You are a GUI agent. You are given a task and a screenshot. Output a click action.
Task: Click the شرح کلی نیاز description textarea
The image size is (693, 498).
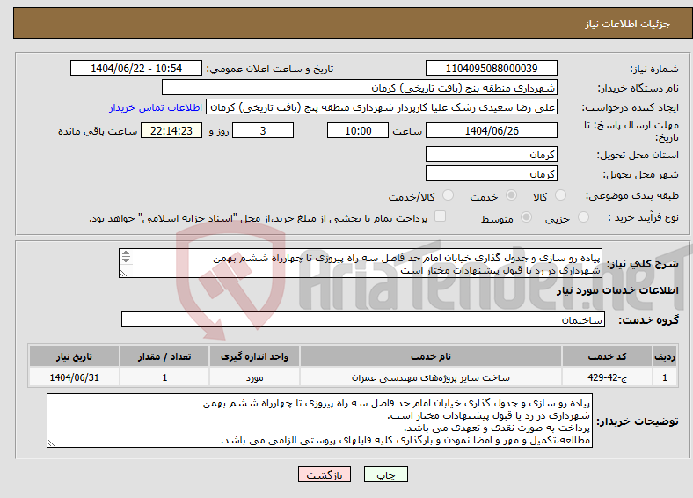click(361, 263)
